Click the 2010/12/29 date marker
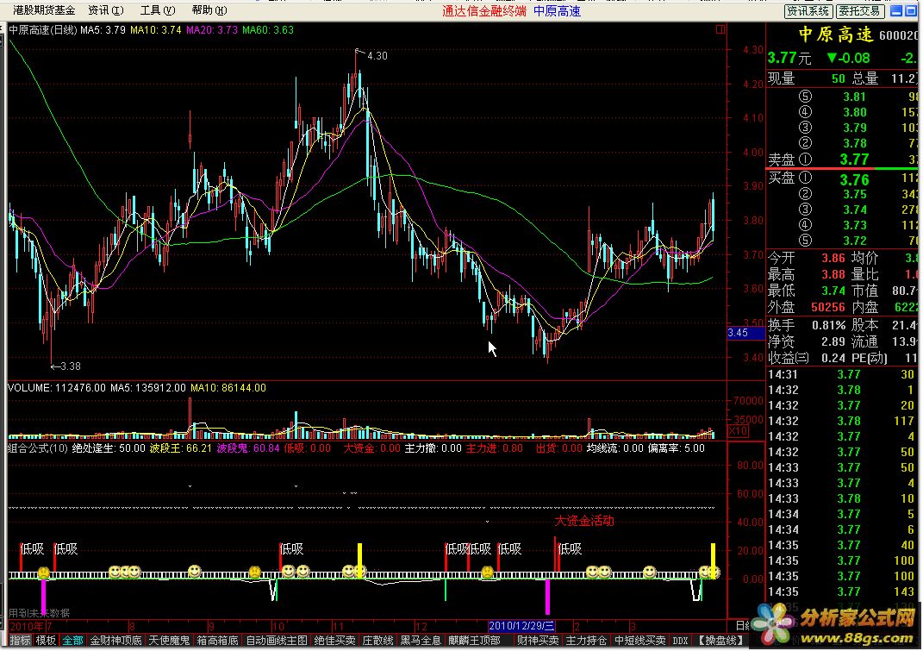923x651 pixels. coord(521,626)
